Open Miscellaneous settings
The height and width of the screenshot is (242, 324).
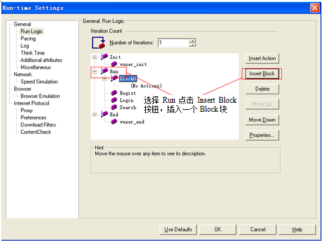click(36, 67)
